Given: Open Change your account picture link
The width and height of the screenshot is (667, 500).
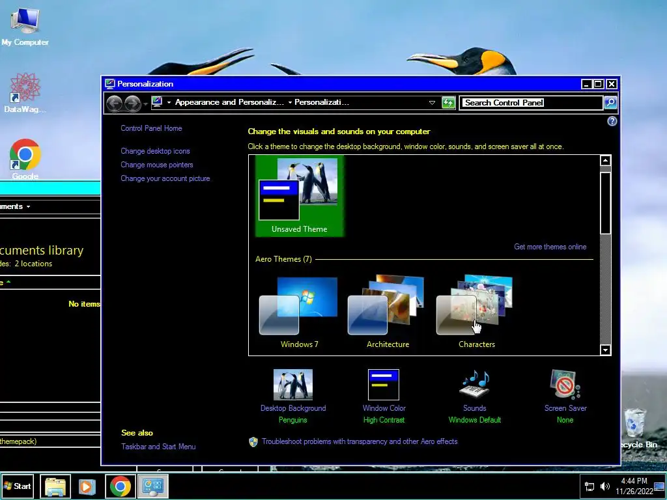Looking at the screenshot, I should [x=165, y=178].
